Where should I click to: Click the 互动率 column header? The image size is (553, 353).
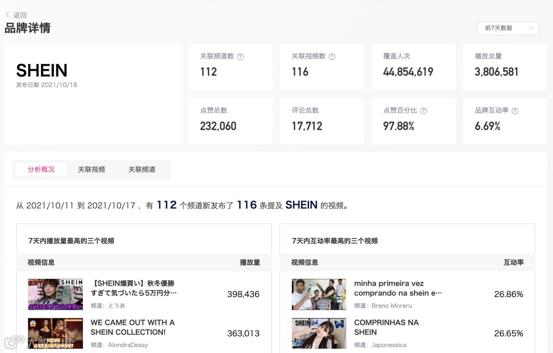(x=514, y=262)
